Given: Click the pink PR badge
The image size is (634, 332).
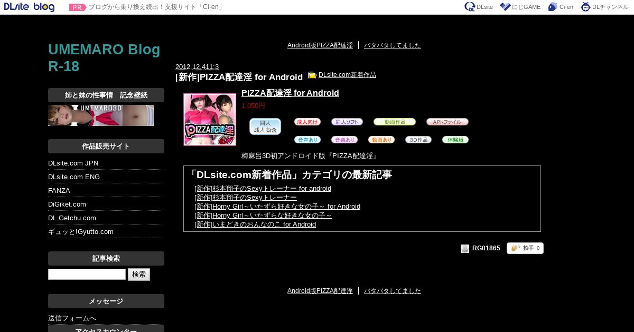Looking at the screenshot, I should tap(78, 7).
